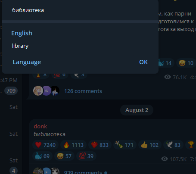Tap the burning heart reaction 833
The width and height of the screenshot is (196, 174).
pos(100,145)
